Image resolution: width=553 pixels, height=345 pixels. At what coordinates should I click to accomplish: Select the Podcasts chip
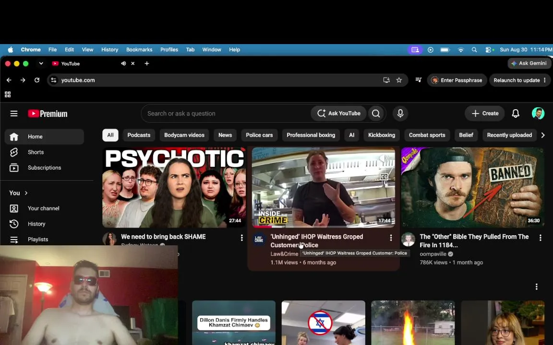139,135
